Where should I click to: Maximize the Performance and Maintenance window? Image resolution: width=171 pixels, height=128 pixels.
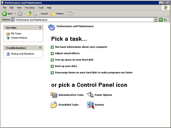[164, 3]
